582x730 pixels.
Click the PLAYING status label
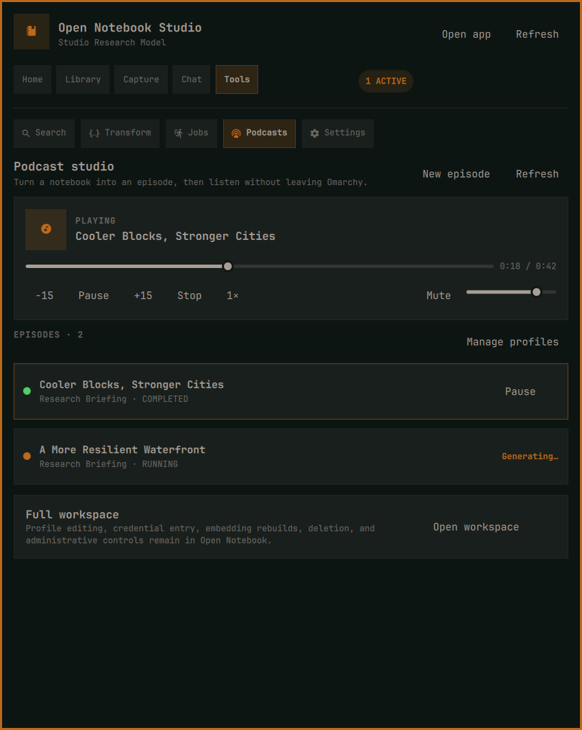pyautogui.click(x=95, y=221)
